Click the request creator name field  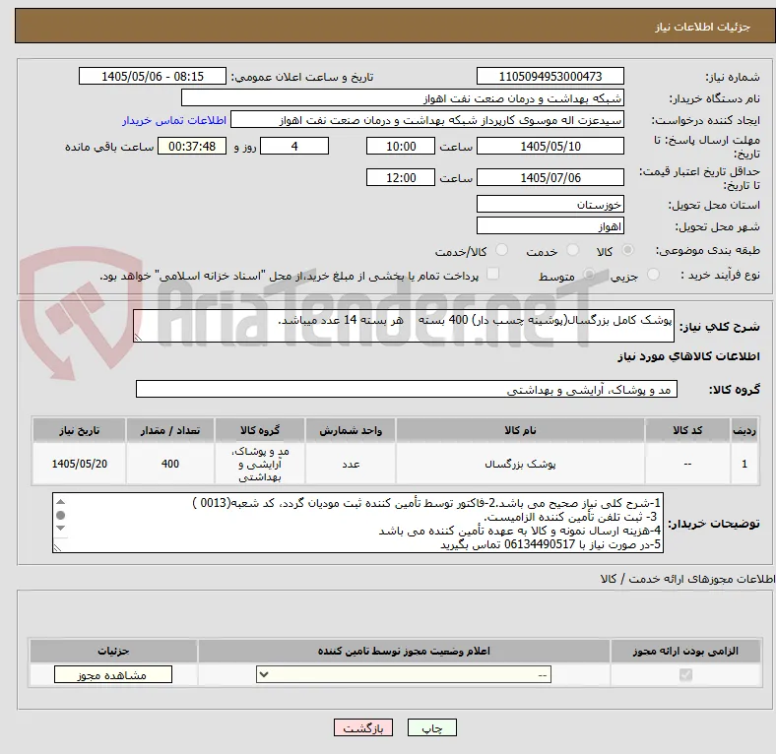click(x=427, y=120)
